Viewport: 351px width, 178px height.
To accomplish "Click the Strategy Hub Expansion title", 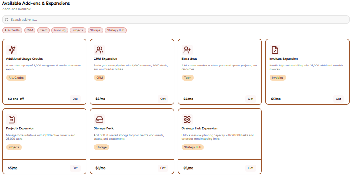I will tap(200, 128).
